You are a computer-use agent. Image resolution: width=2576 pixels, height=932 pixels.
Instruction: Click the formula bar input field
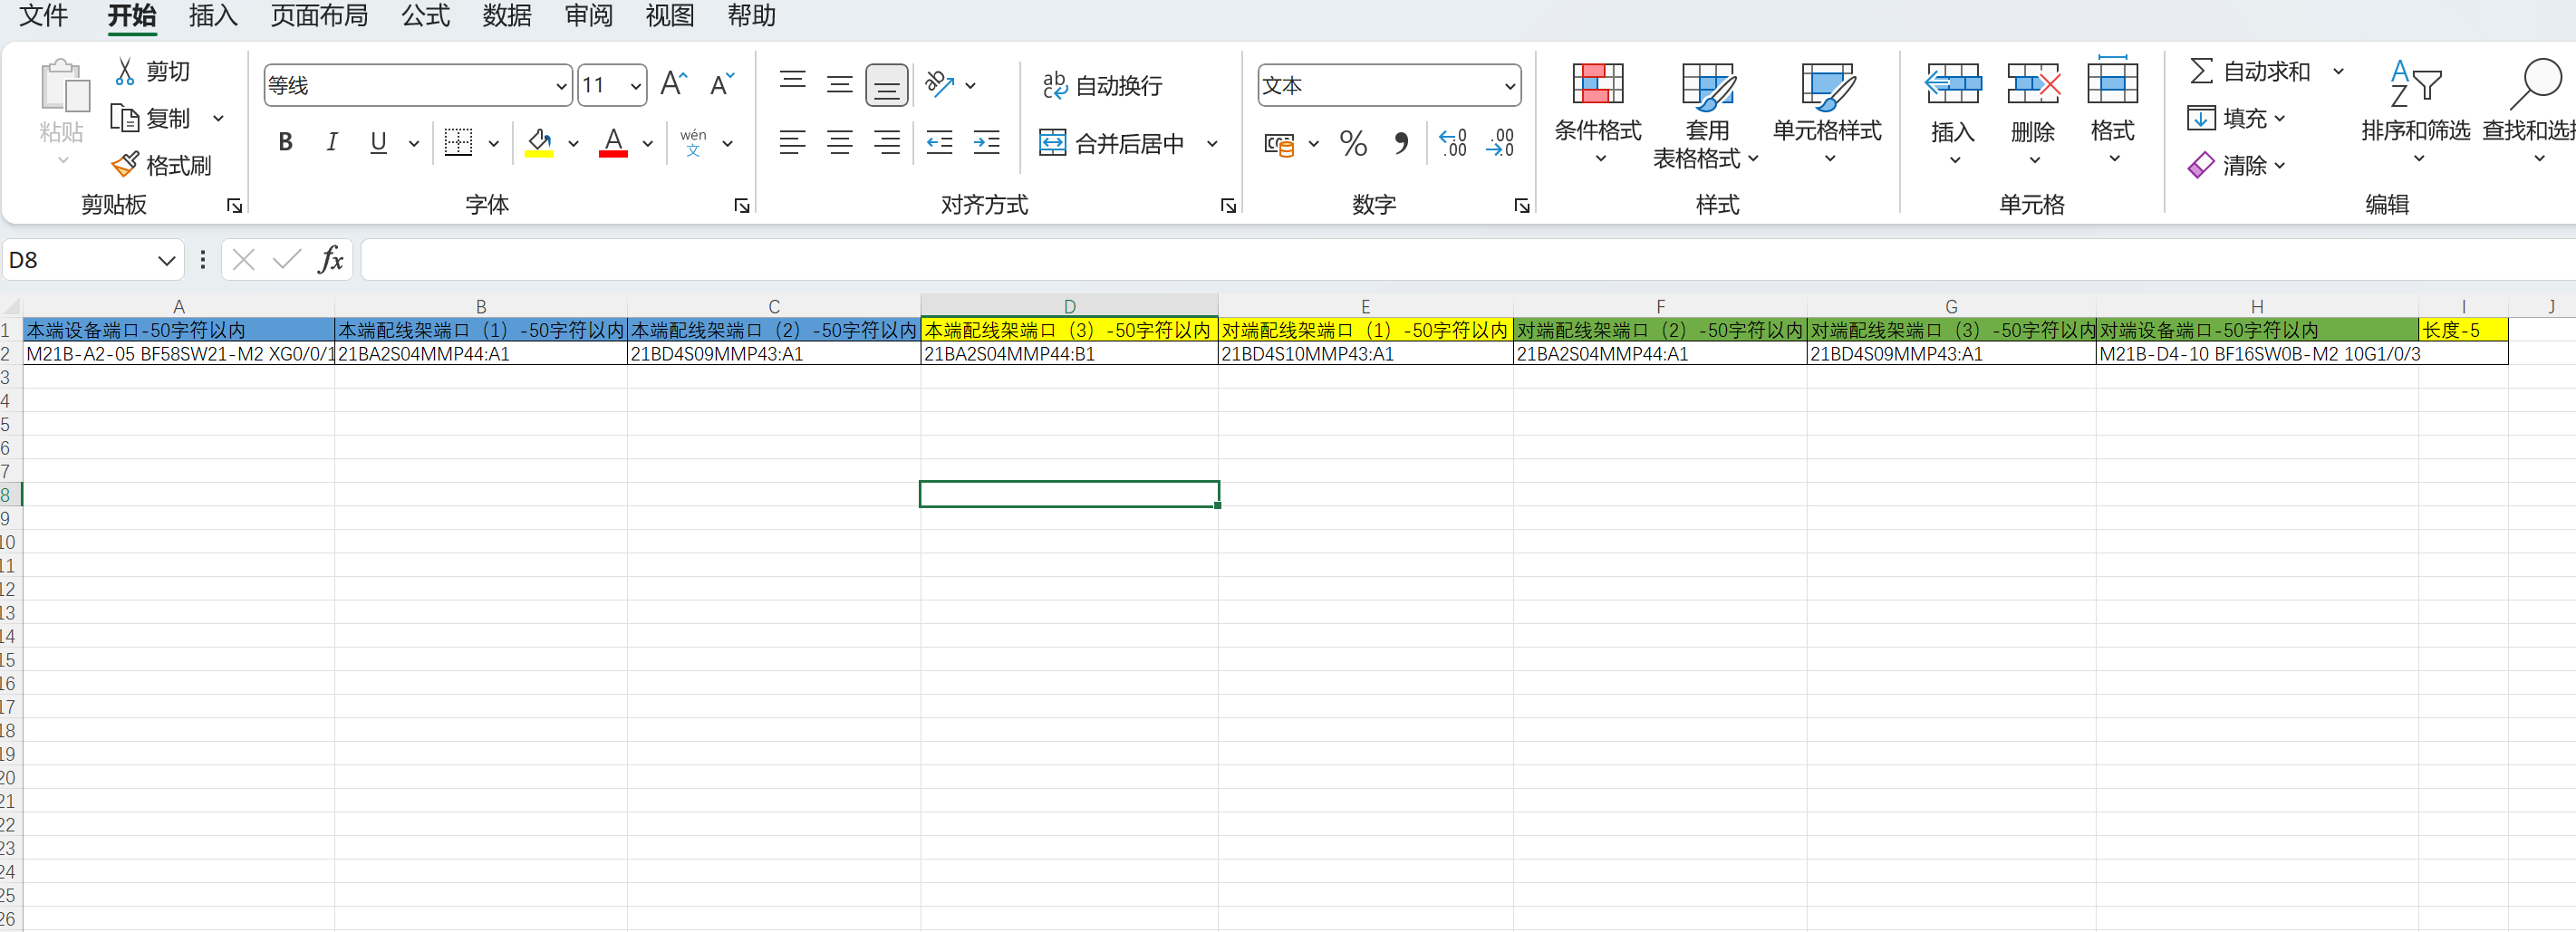coord(1468,260)
